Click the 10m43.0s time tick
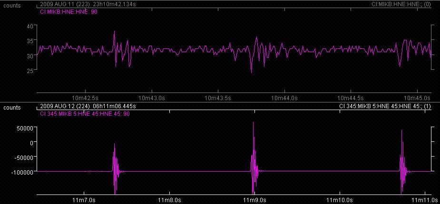 [151, 98]
